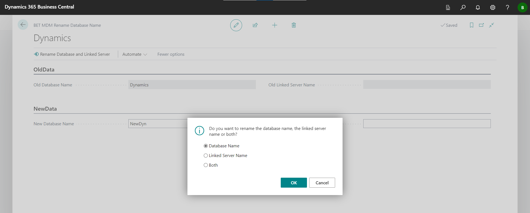
Task: Click the Old Database Name field
Action: coord(192,85)
